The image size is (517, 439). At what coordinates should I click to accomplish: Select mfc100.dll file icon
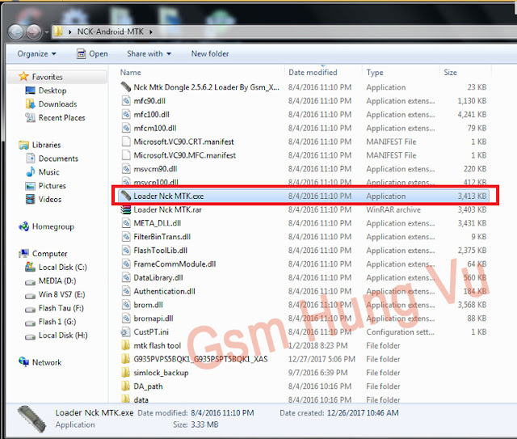click(126, 114)
